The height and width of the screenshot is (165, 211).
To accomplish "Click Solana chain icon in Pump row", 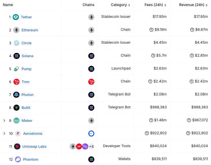I will 91,69.
